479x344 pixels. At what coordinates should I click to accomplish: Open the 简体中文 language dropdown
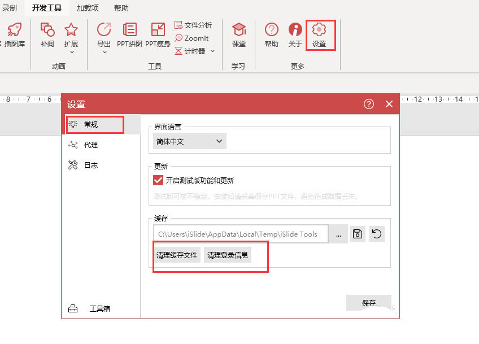189,141
